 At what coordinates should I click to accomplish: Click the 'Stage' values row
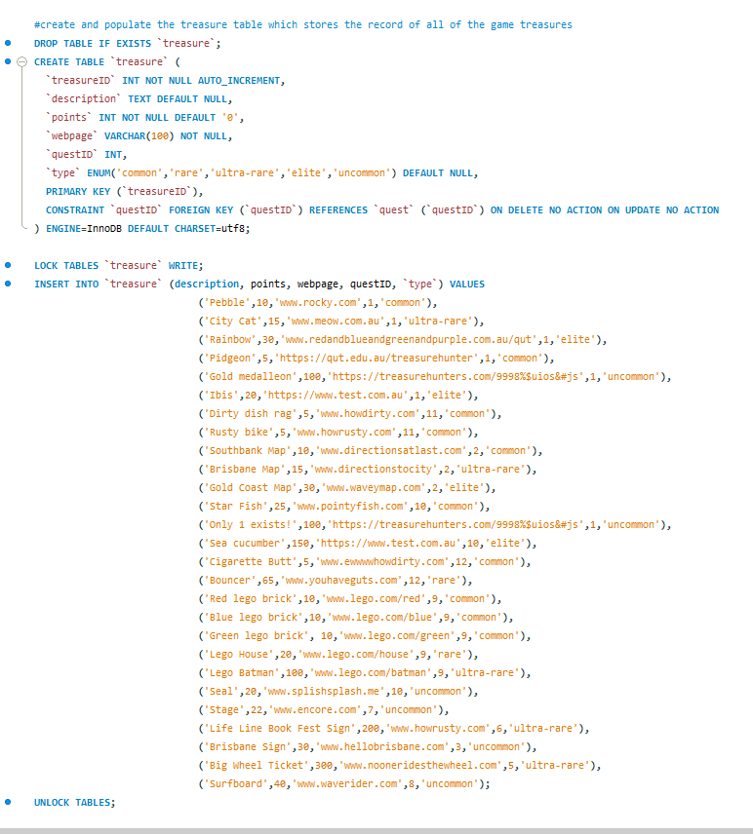tap(324, 709)
